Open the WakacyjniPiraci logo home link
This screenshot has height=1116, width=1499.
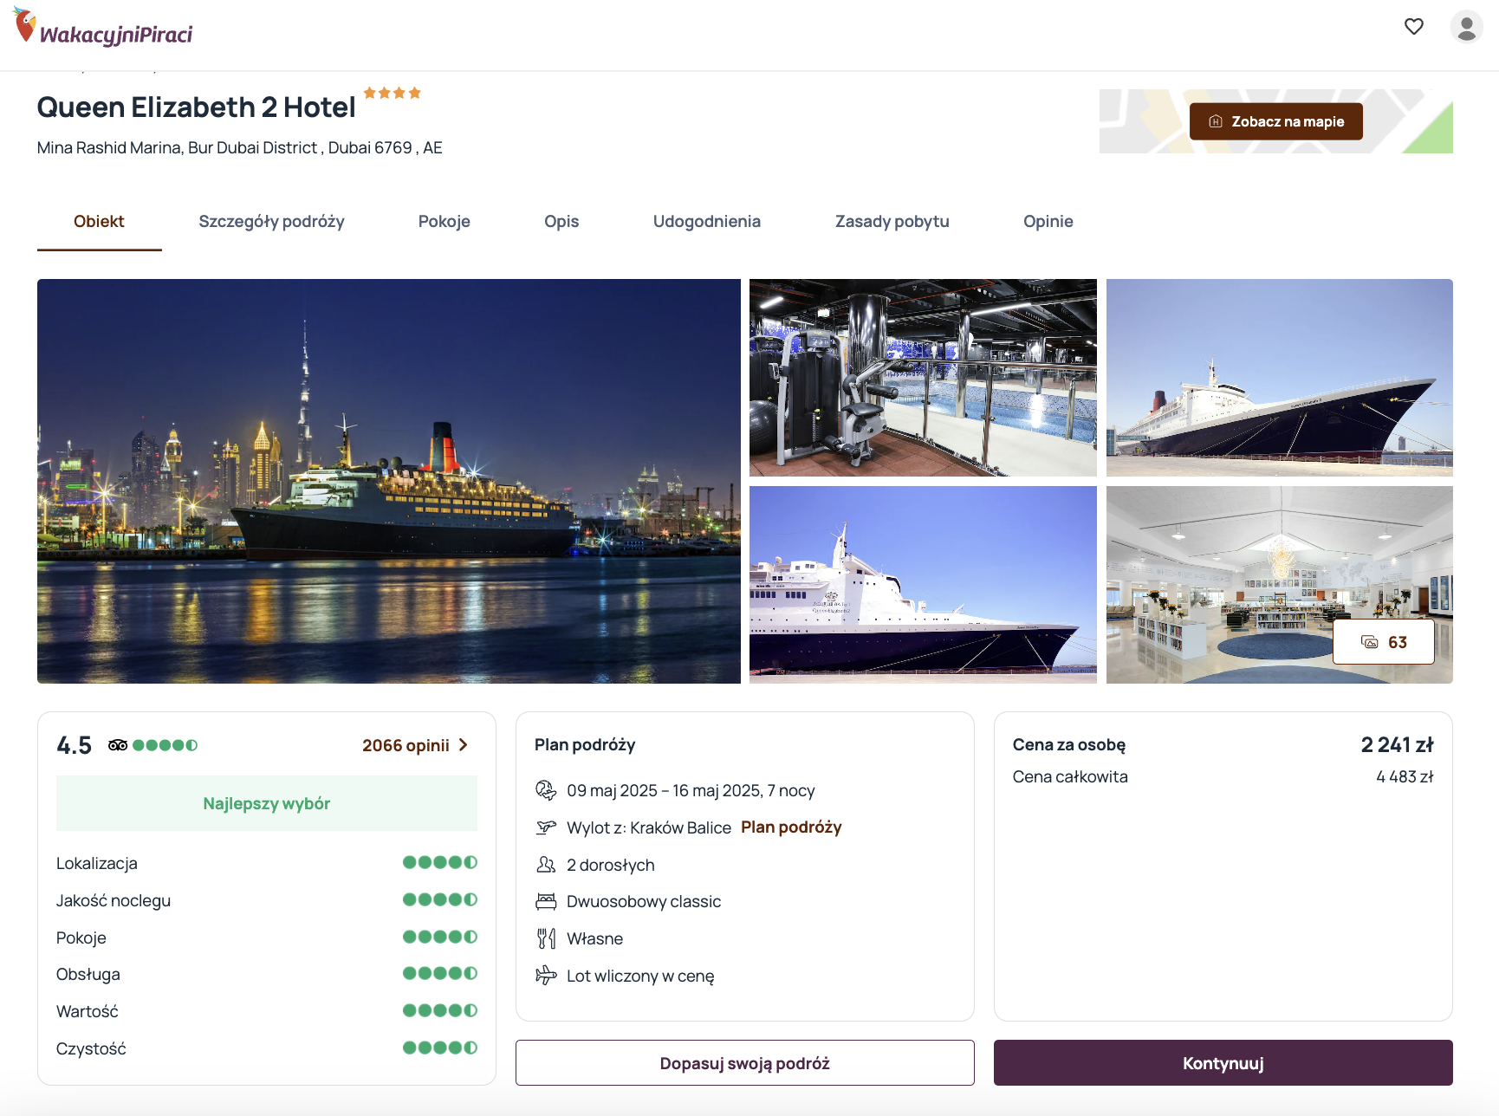103,28
